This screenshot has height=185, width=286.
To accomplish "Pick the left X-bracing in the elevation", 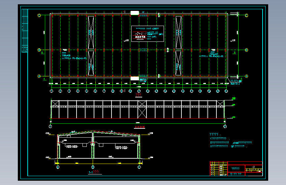I will pos(55,103).
